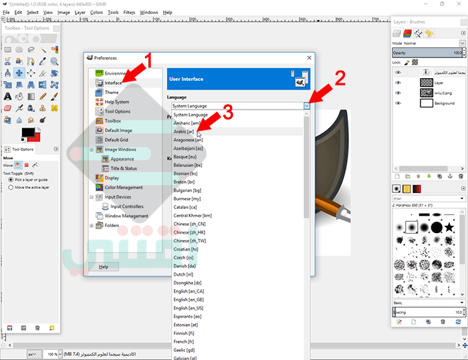This screenshot has width=468, height=360.
Task: Collapse the Image Windows tree node
Action: 92,150
